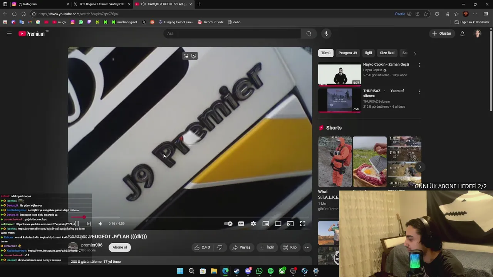
Task: Select the Size özel filter chip
Action: (x=387, y=53)
